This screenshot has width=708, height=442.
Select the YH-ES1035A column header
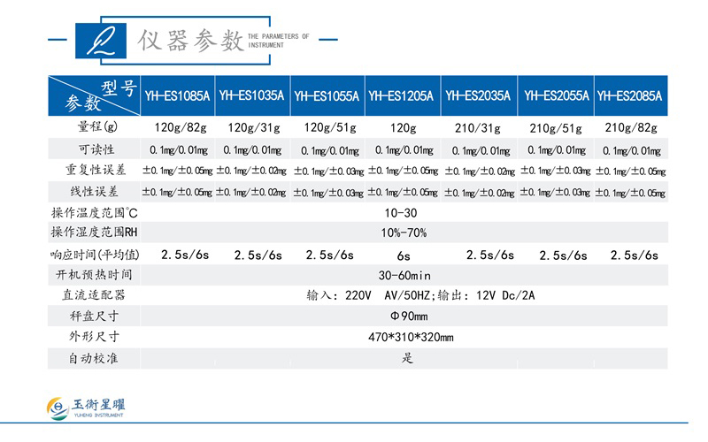[252, 95]
